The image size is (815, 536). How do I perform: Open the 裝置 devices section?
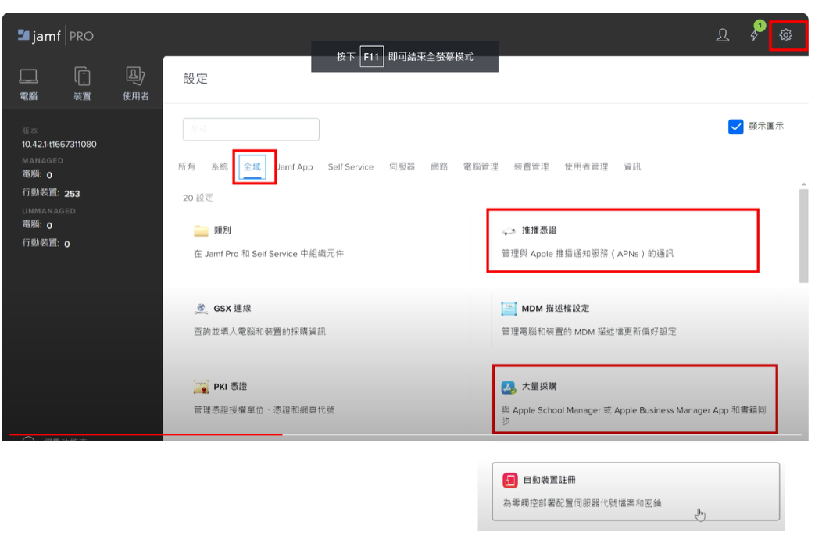tap(82, 84)
